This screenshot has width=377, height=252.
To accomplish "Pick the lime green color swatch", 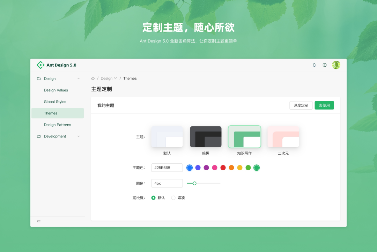I will click(x=248, y=168).
